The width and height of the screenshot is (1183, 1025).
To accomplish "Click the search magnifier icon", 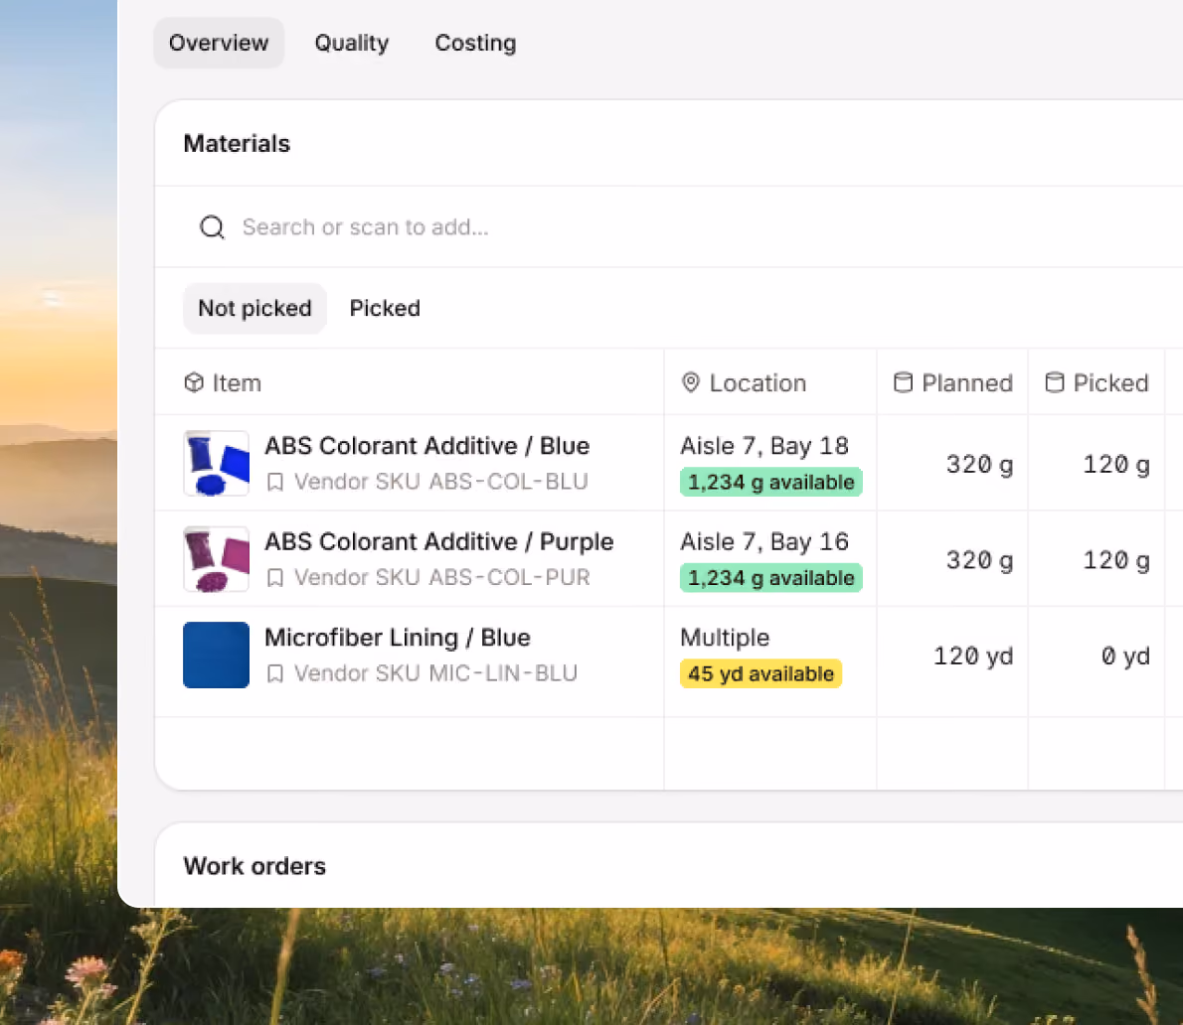I will tap(212, 226).
